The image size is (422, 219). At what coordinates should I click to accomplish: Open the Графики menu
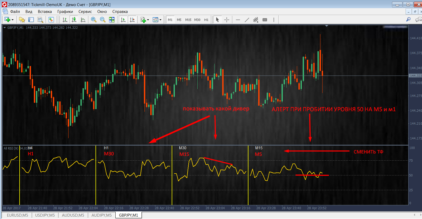click(65, 12)
